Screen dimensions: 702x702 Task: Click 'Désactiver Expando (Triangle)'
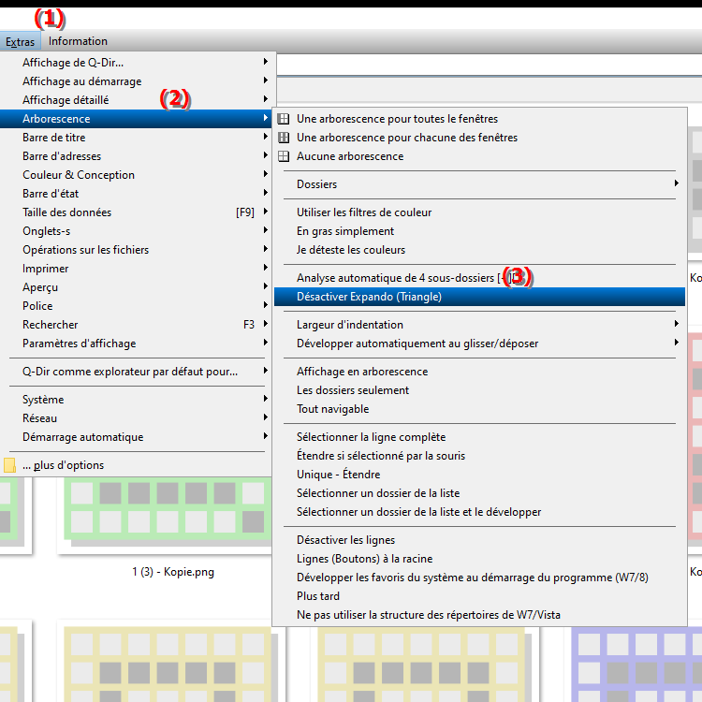[x=479, y=297]
